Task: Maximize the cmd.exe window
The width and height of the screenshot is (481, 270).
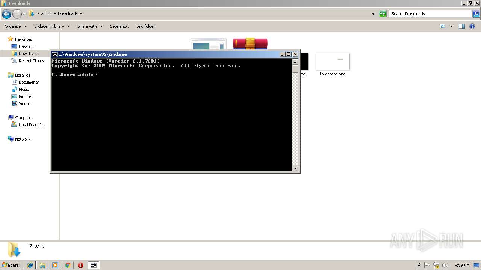Action: point(289,54)
